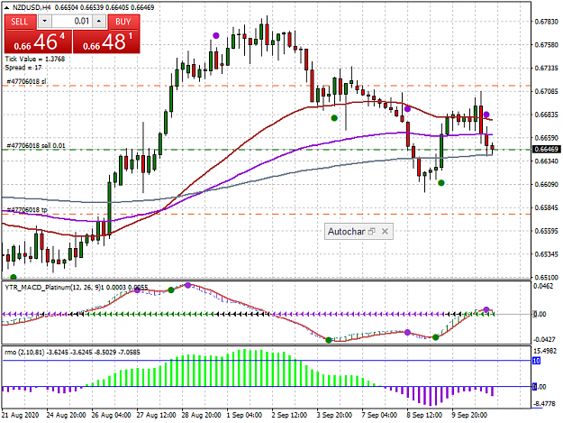Restore the Autochart floating panel
Image resolution: width=563 pixels, height=423 pixels.
point(372,231)
